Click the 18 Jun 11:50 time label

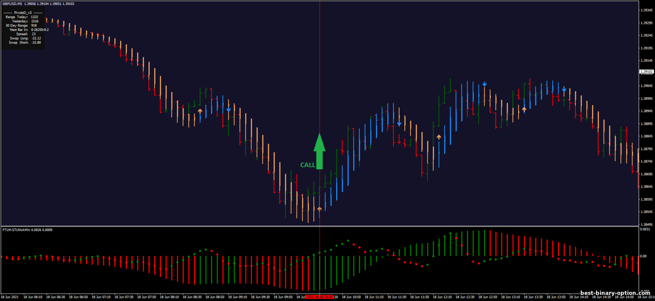click(x=420, y=297)
